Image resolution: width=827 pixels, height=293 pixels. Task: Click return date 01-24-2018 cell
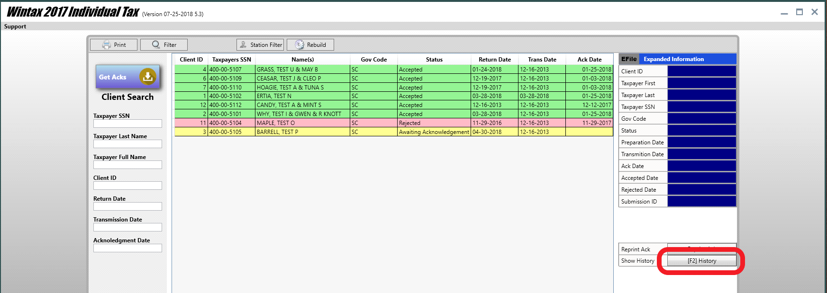point(495,70)
